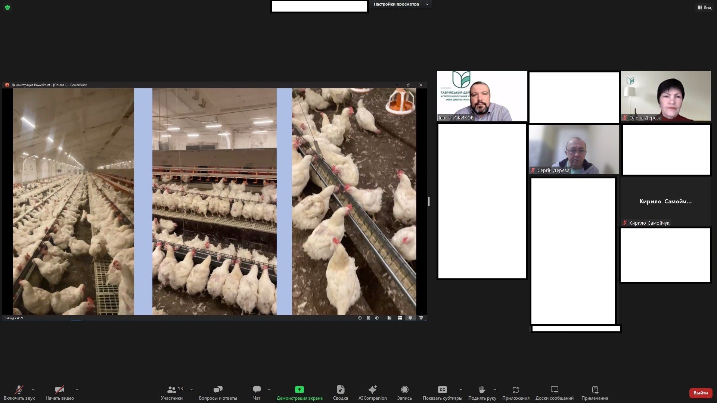Click the red Выйти leave button
Screen dimensions: 717x403
[700, 393]
